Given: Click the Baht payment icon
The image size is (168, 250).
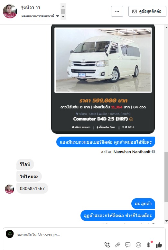Looking at the screenshot, I should (x=149, y=245).
